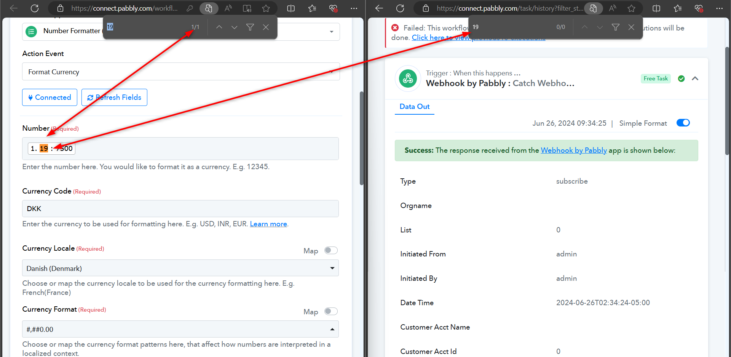Image resolution: width=731 pixels, height=357 pixels.
Task: Go back in the left browser window
Action: (14, 8)
